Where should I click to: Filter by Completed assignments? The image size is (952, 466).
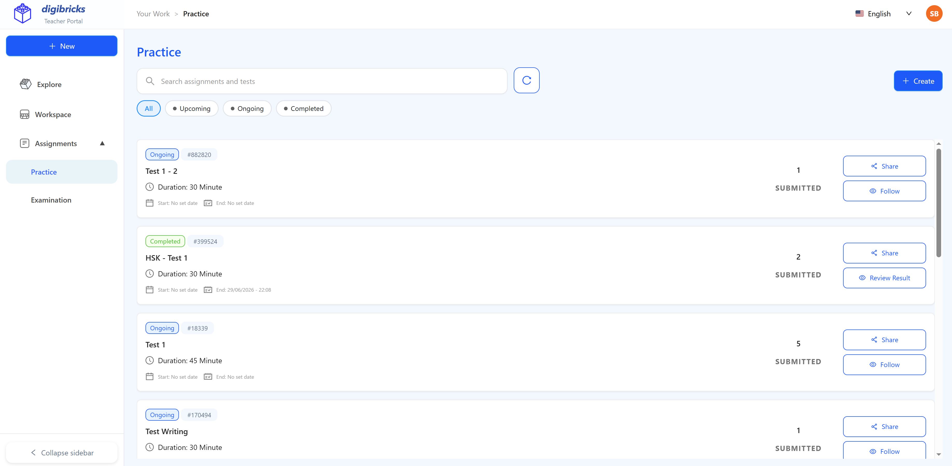[303, 109]
